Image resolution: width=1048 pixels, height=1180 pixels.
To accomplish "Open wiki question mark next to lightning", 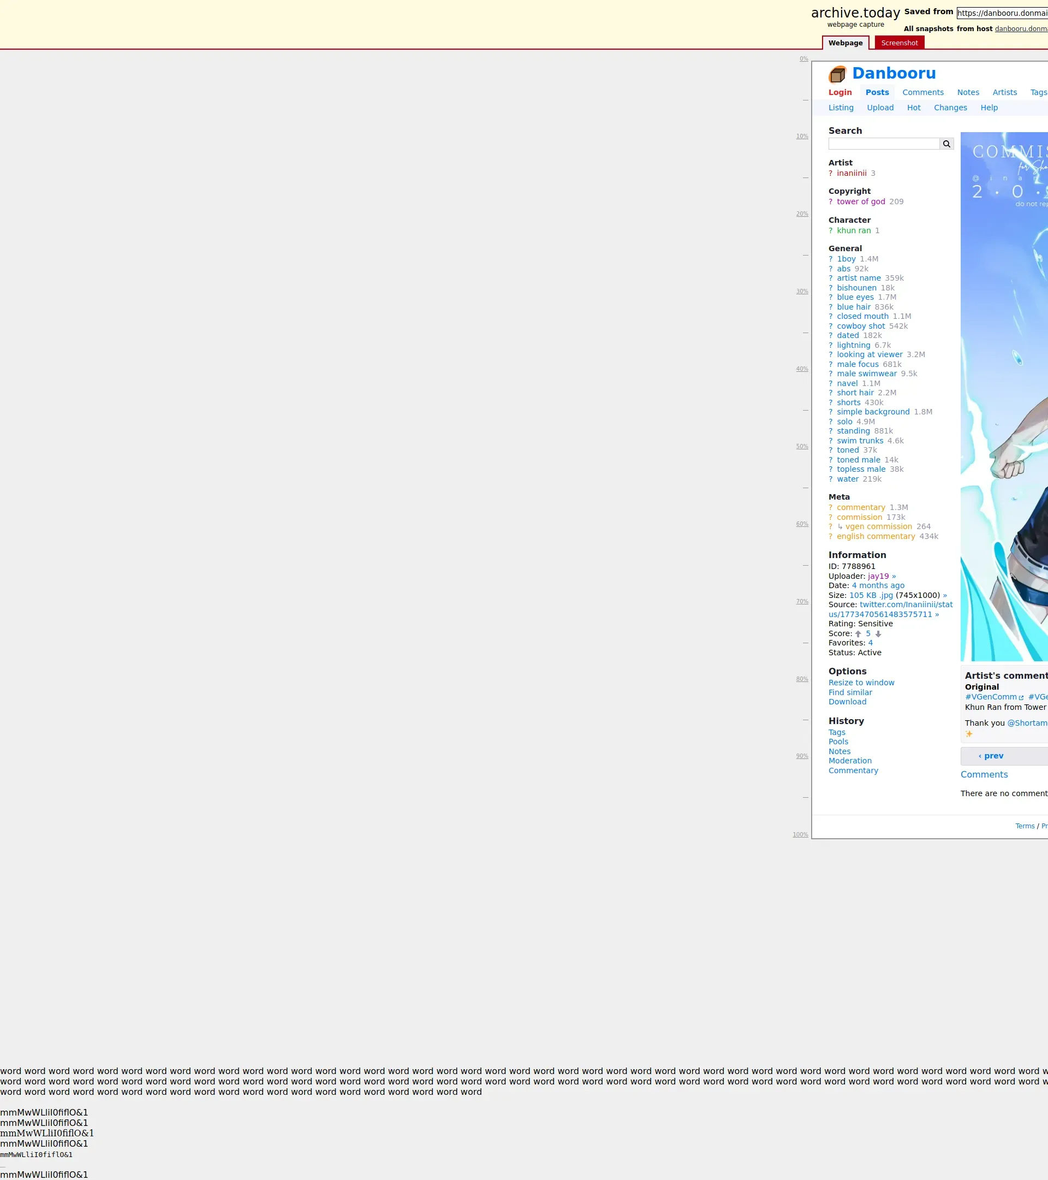I will [x=830, y=345].
